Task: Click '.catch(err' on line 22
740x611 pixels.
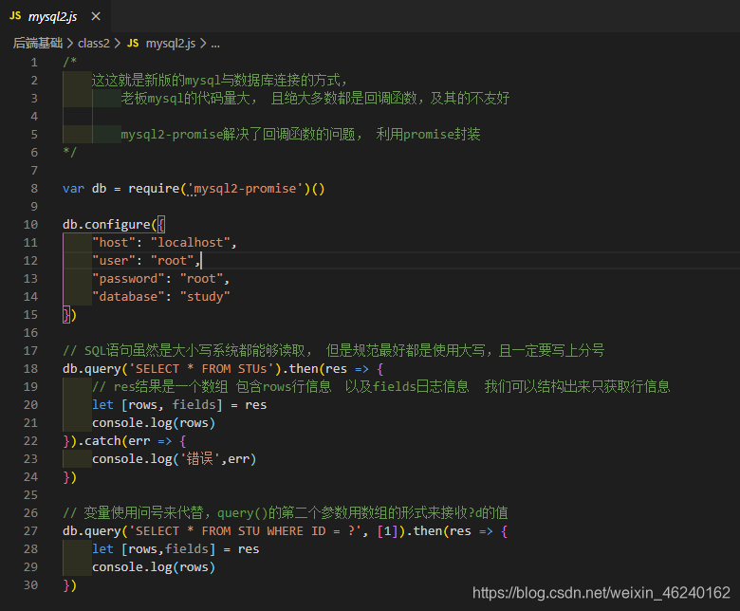Action: click(114, 441)
